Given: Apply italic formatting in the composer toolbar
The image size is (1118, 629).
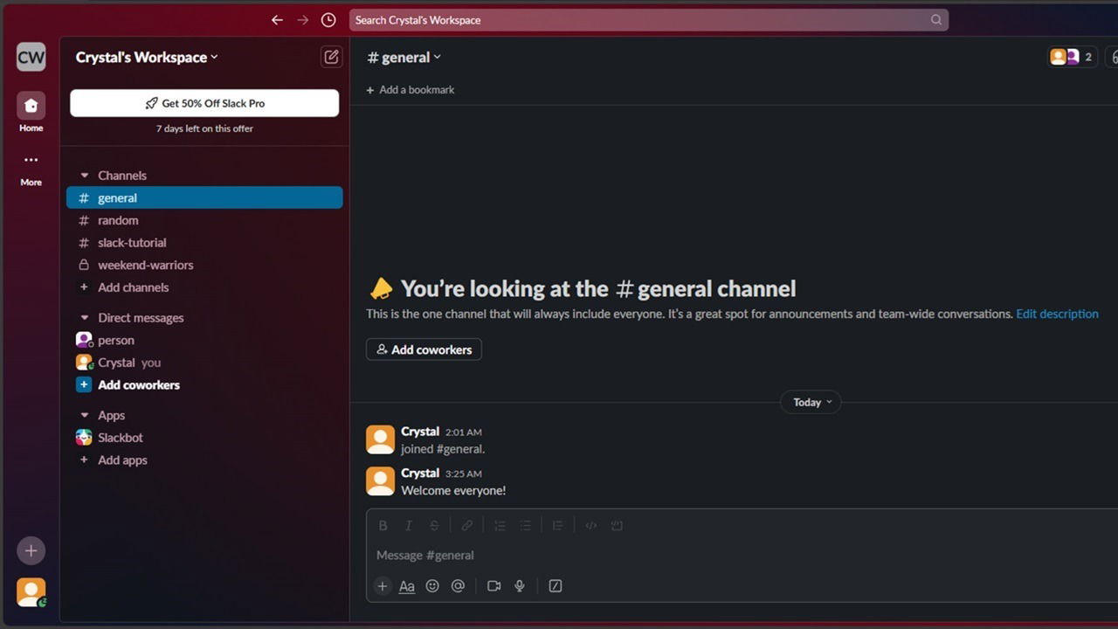Looking at the screenshot, I should [x=408, y=524].
